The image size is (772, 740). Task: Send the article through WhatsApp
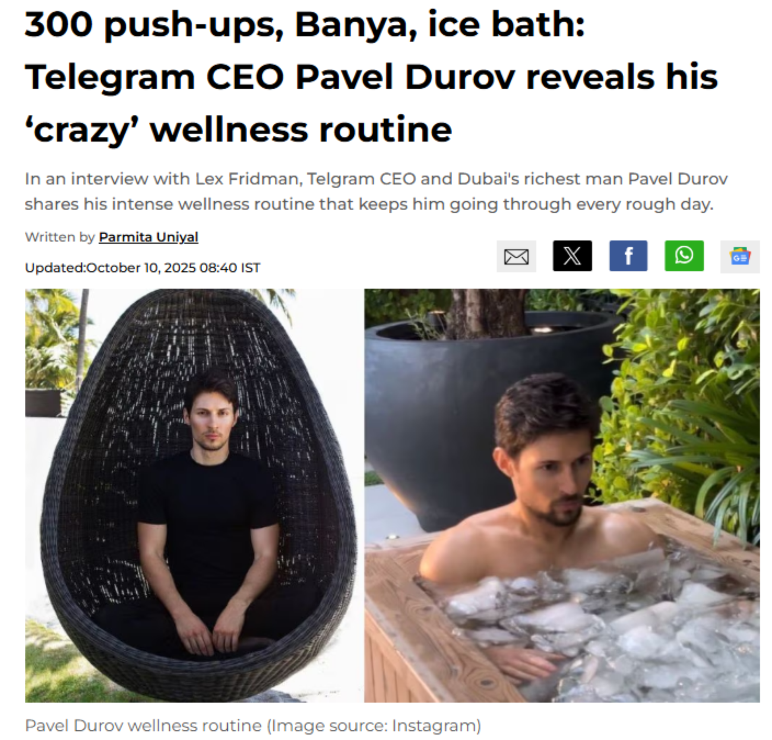point(684,256)
